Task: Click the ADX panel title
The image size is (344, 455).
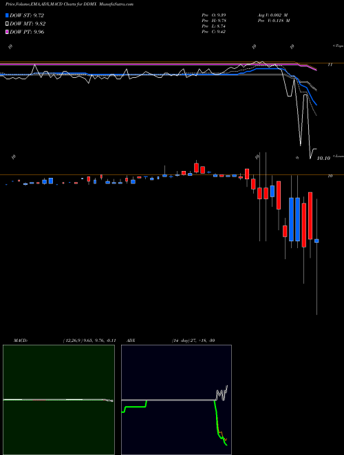Action: pyautogui.click(x=131, y=341)
